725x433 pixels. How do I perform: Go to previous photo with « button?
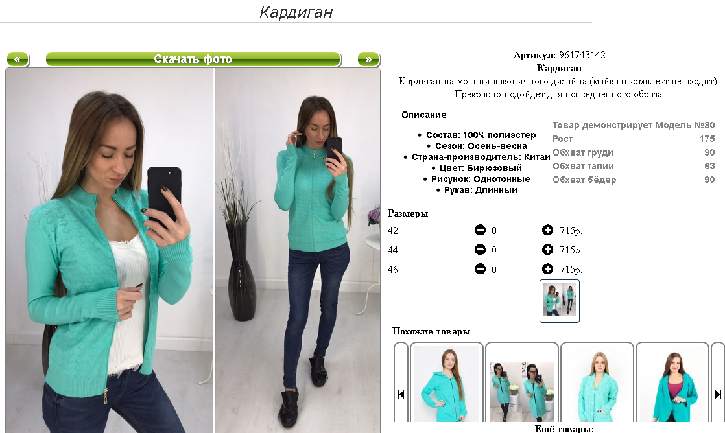(x=18, y=59)
